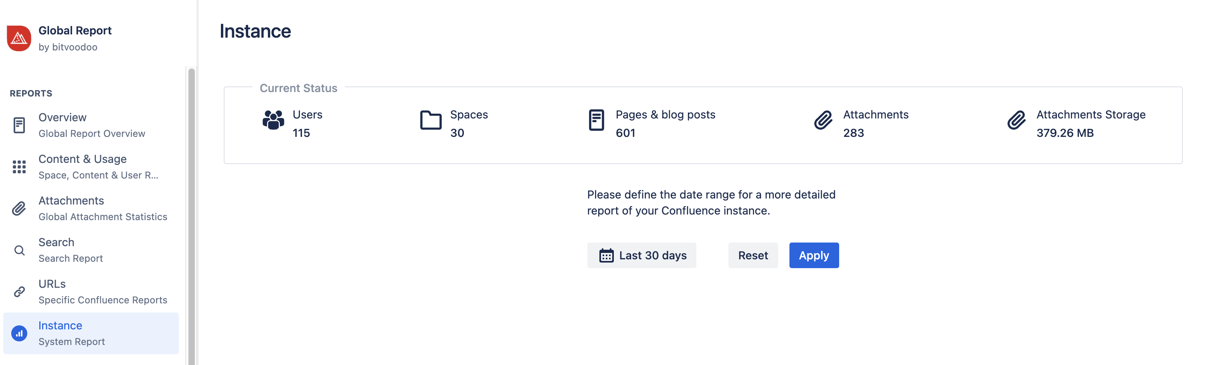Click the Spaces folder icon

tap(430, 120)
